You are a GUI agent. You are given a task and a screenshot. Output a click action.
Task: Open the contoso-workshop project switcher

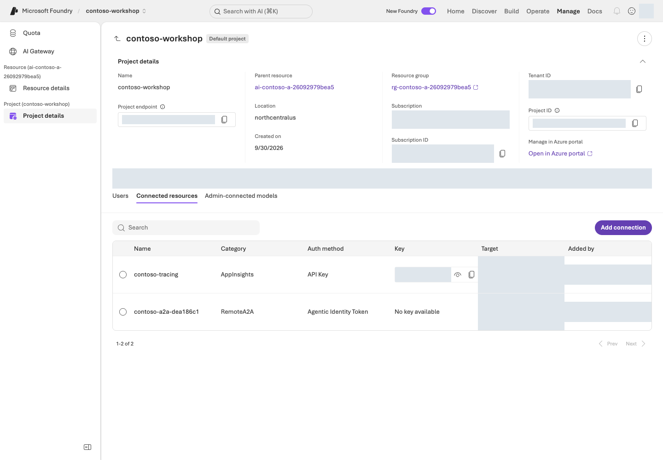116,11
